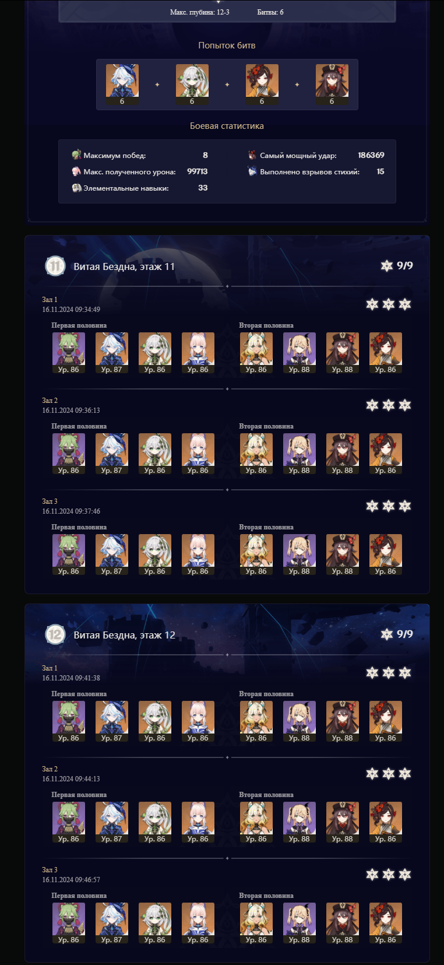Click the three stars of Floor 12 Зал 2
Viewport: 444px width, 965px height.
[x=389, y=774]
